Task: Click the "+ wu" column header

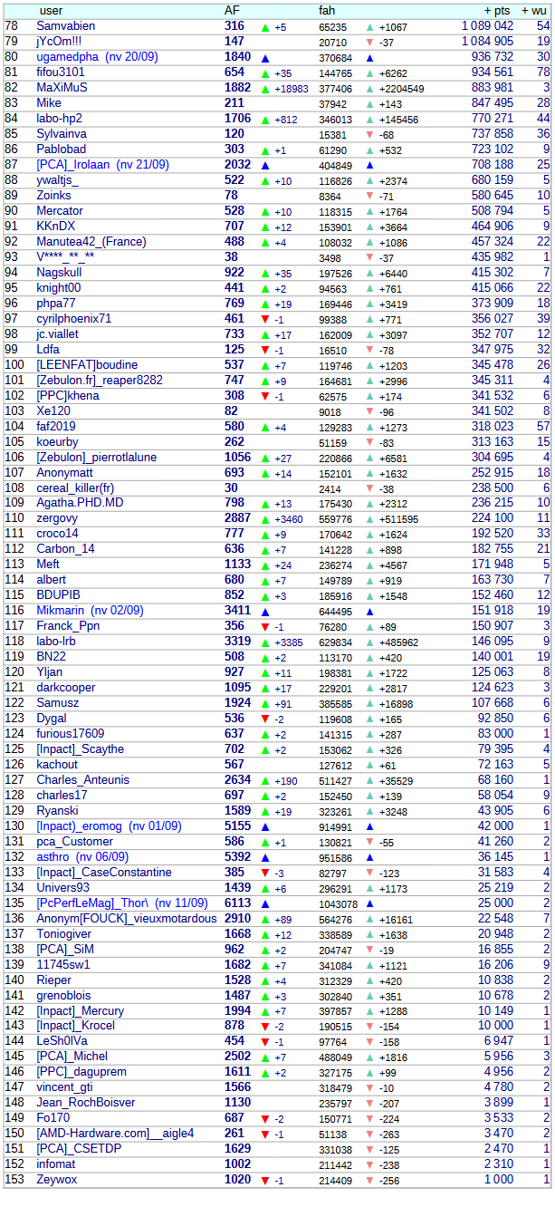Action: 534,11
